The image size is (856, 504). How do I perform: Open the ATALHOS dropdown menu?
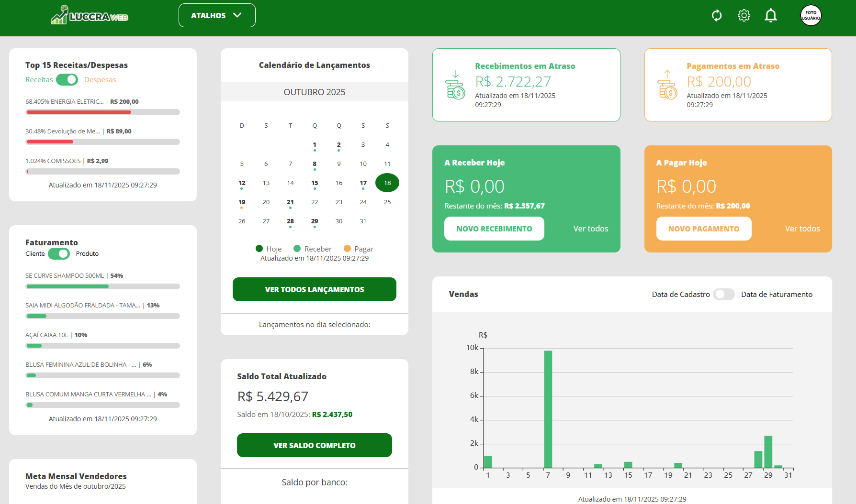(216, 15)
